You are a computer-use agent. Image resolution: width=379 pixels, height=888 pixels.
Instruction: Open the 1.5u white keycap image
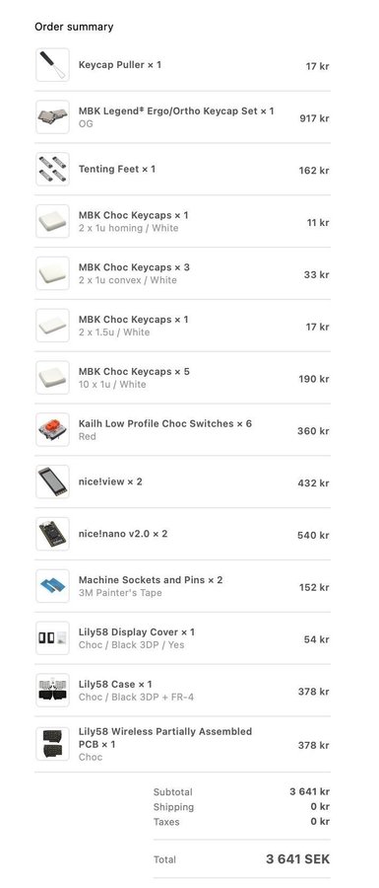(52, 326)
